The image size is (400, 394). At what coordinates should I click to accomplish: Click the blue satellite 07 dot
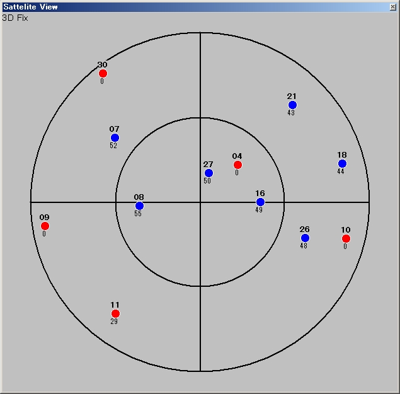tap(115, 138)
